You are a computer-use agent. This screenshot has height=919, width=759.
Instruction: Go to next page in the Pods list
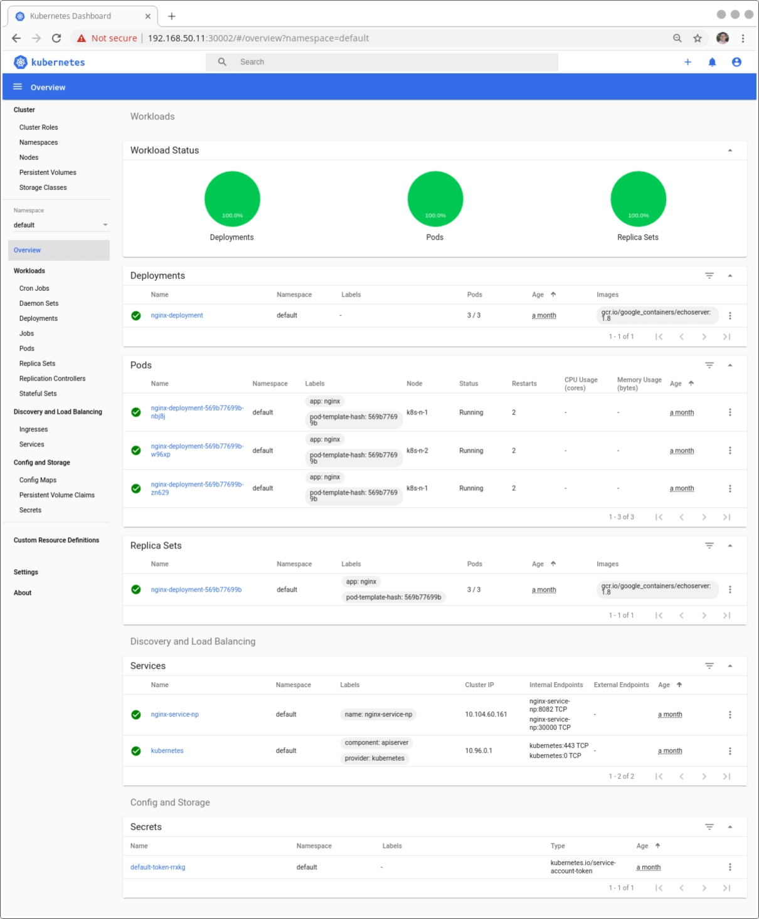click(704, 517)
